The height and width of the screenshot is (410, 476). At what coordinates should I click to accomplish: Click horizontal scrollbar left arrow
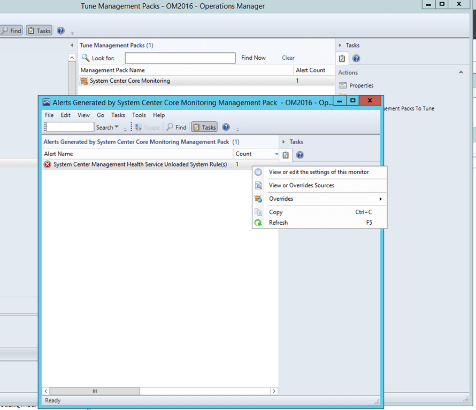pos(46,391)
